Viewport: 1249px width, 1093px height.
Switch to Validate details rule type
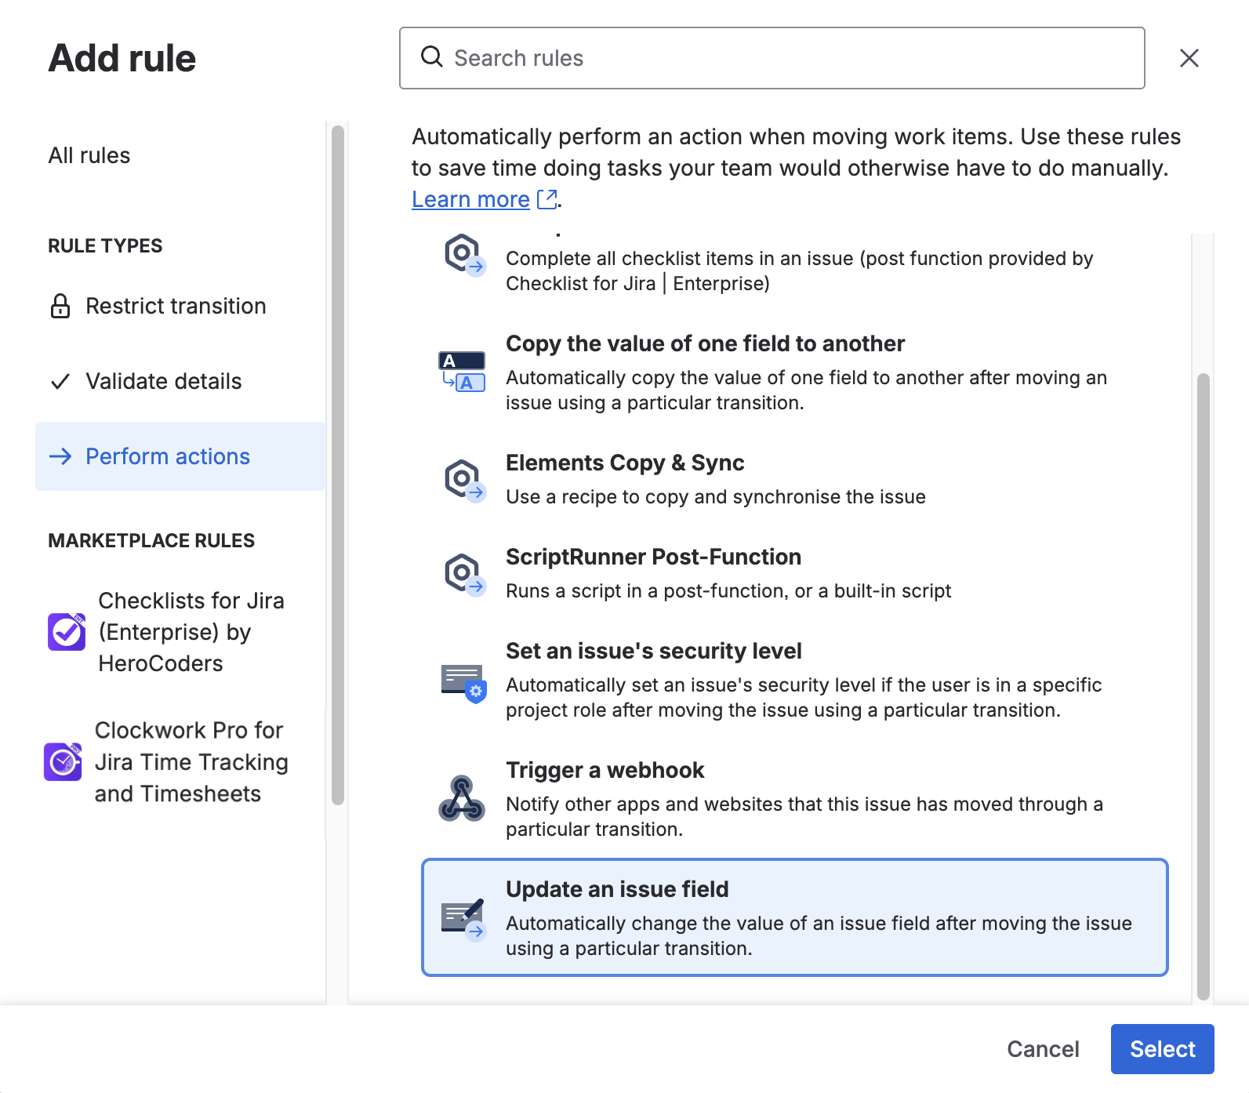163,381
